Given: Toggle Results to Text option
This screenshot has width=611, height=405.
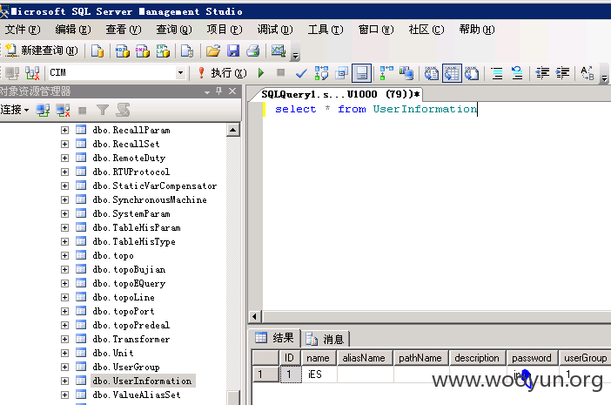Looking at the screenshot, I should (x=432, y=73).
